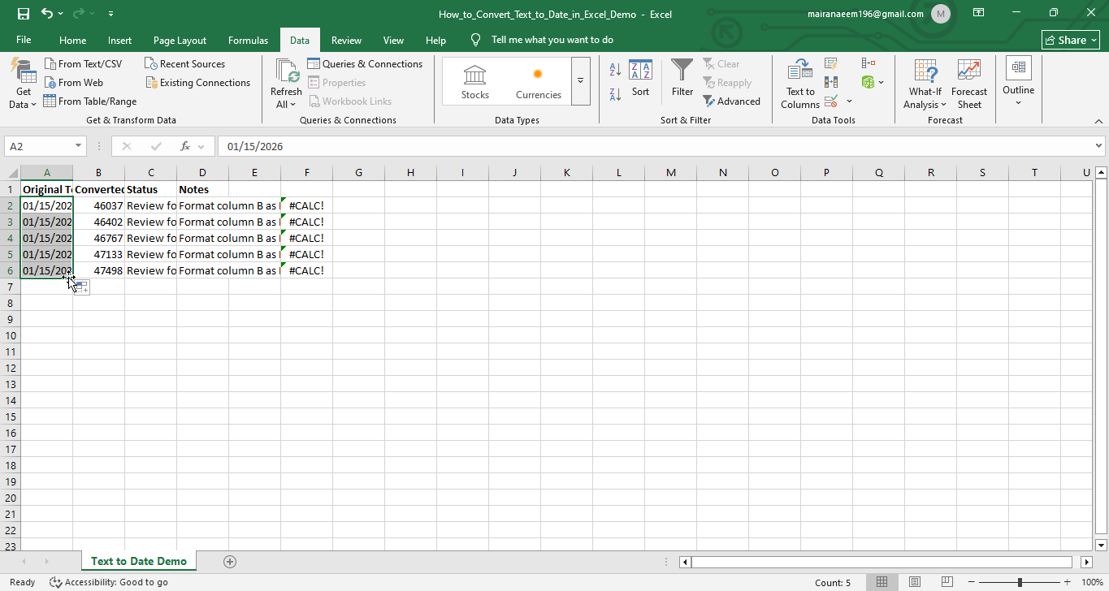Viewport: 1109px width, 591px height.
Task: Sort A to Z ascending
Action: [x=615, y=71]
